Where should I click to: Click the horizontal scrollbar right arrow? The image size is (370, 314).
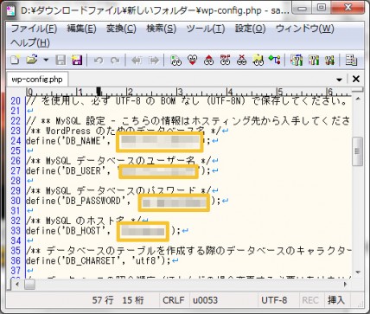[x=345, y=285]
